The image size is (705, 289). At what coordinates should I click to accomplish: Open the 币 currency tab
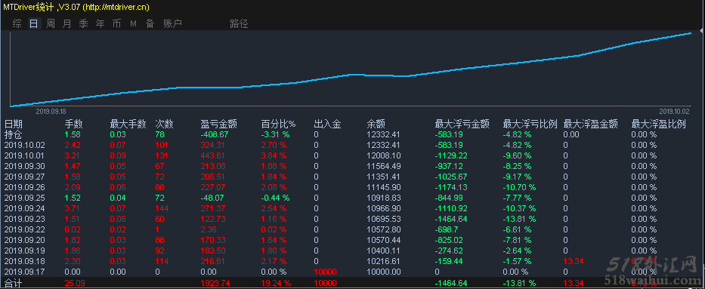(x=117, y=24)
